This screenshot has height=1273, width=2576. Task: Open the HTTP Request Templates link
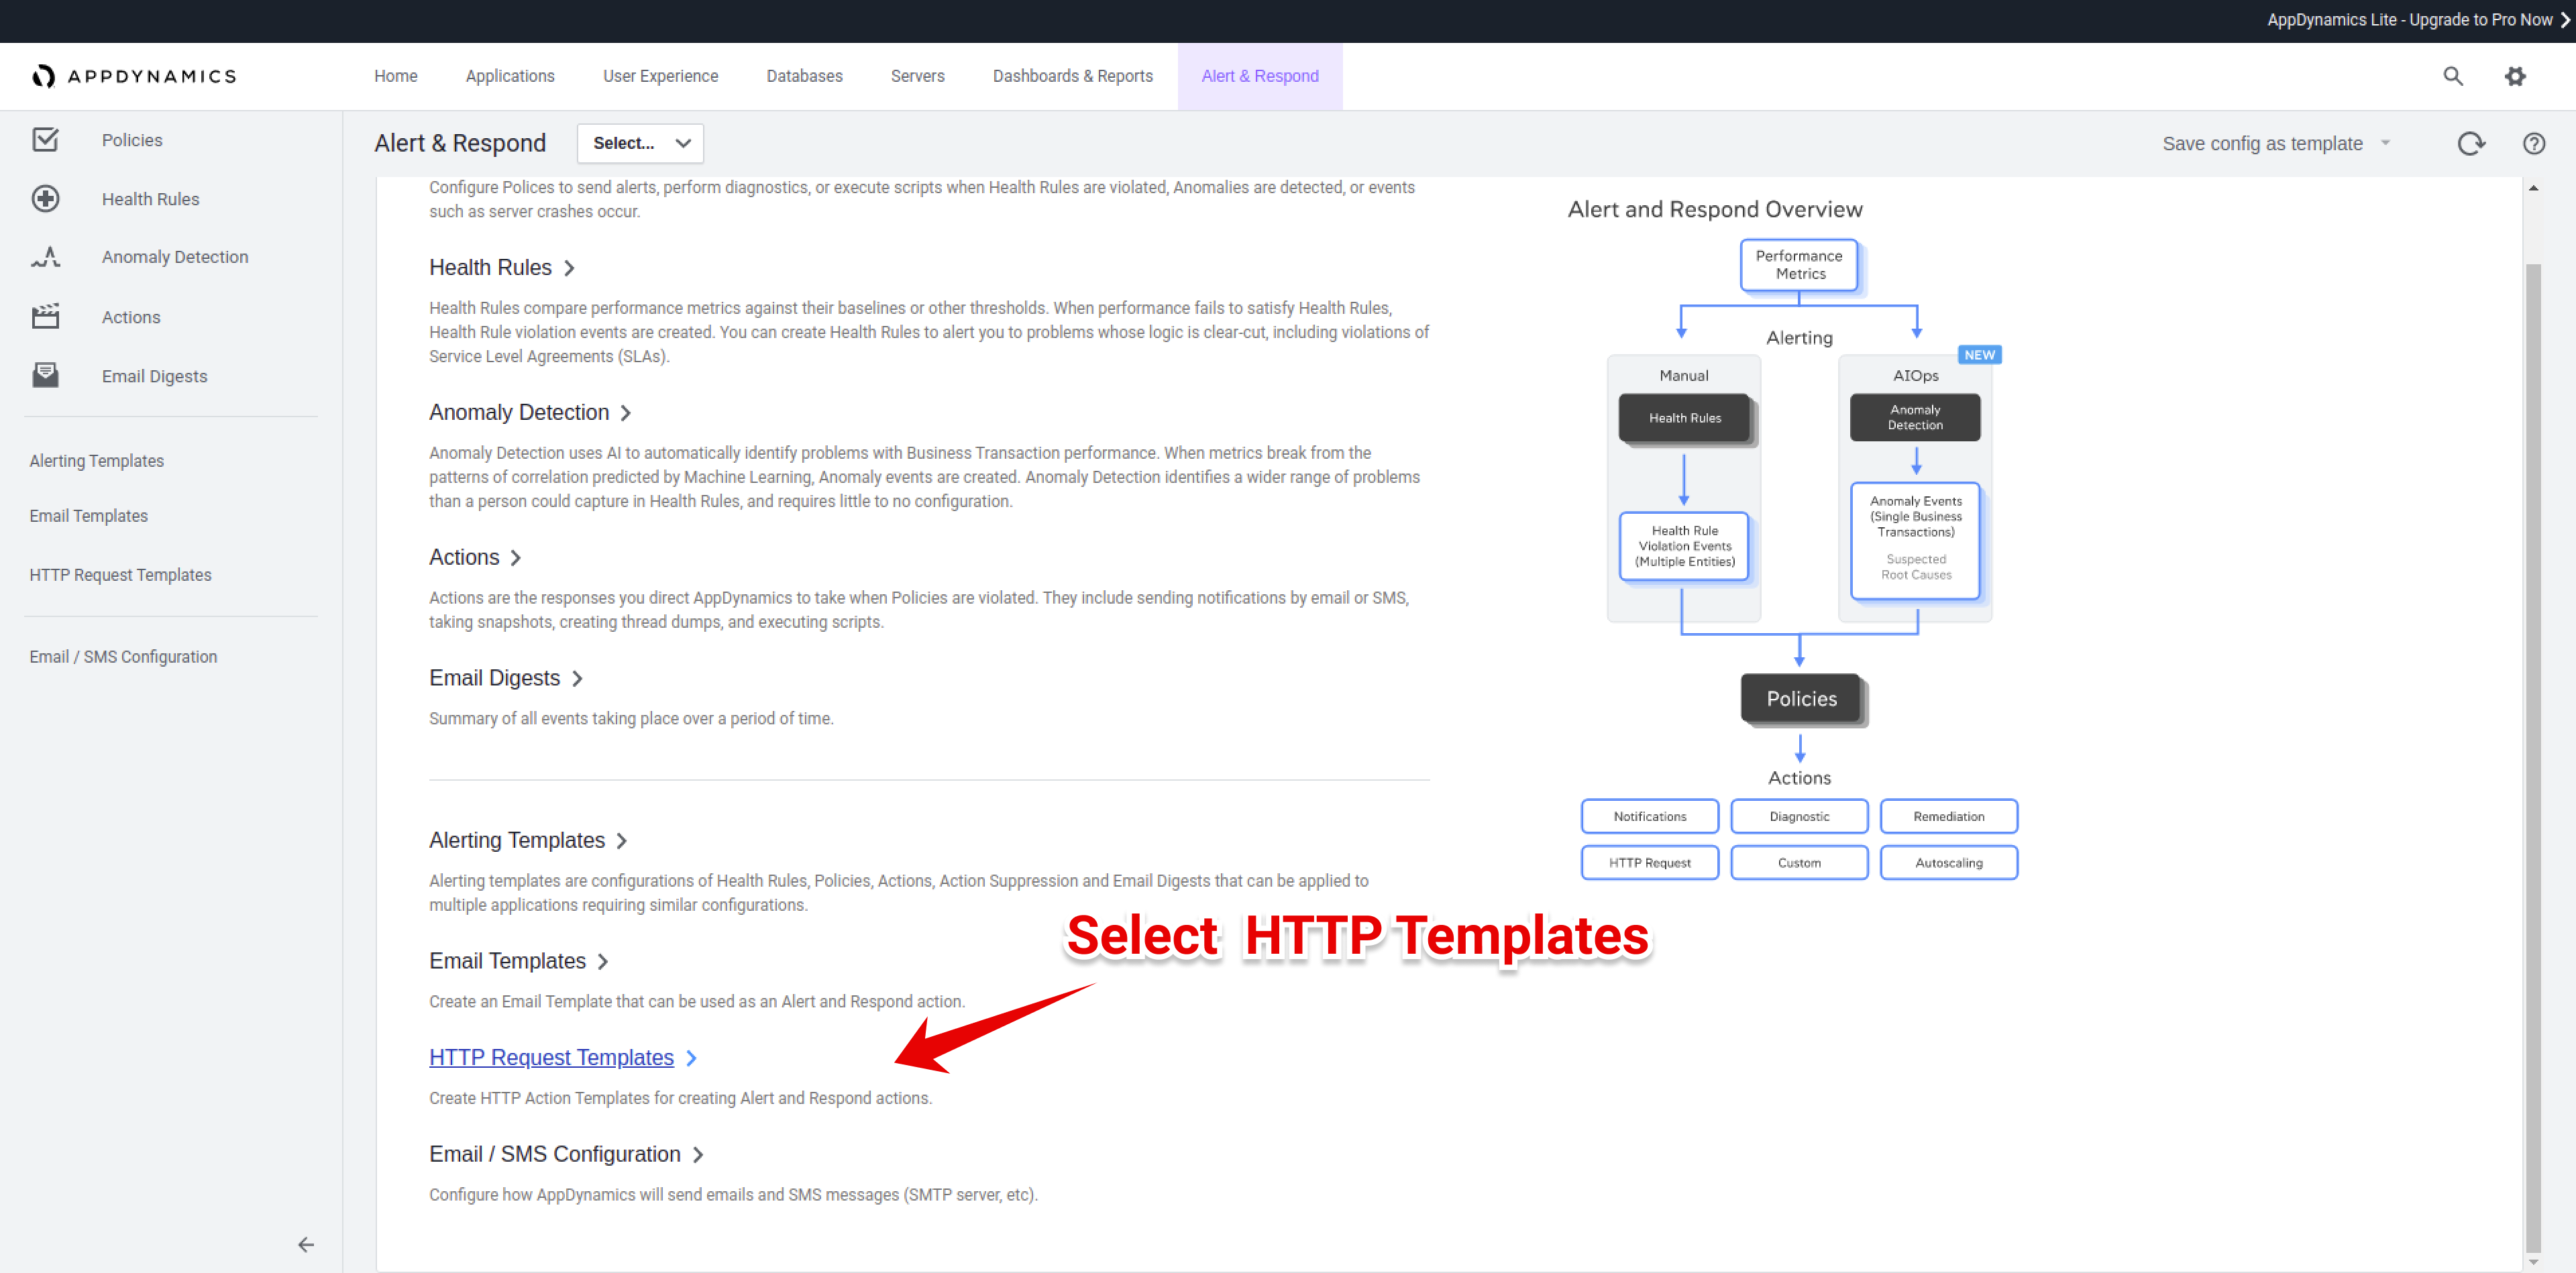click(551, 1057)
